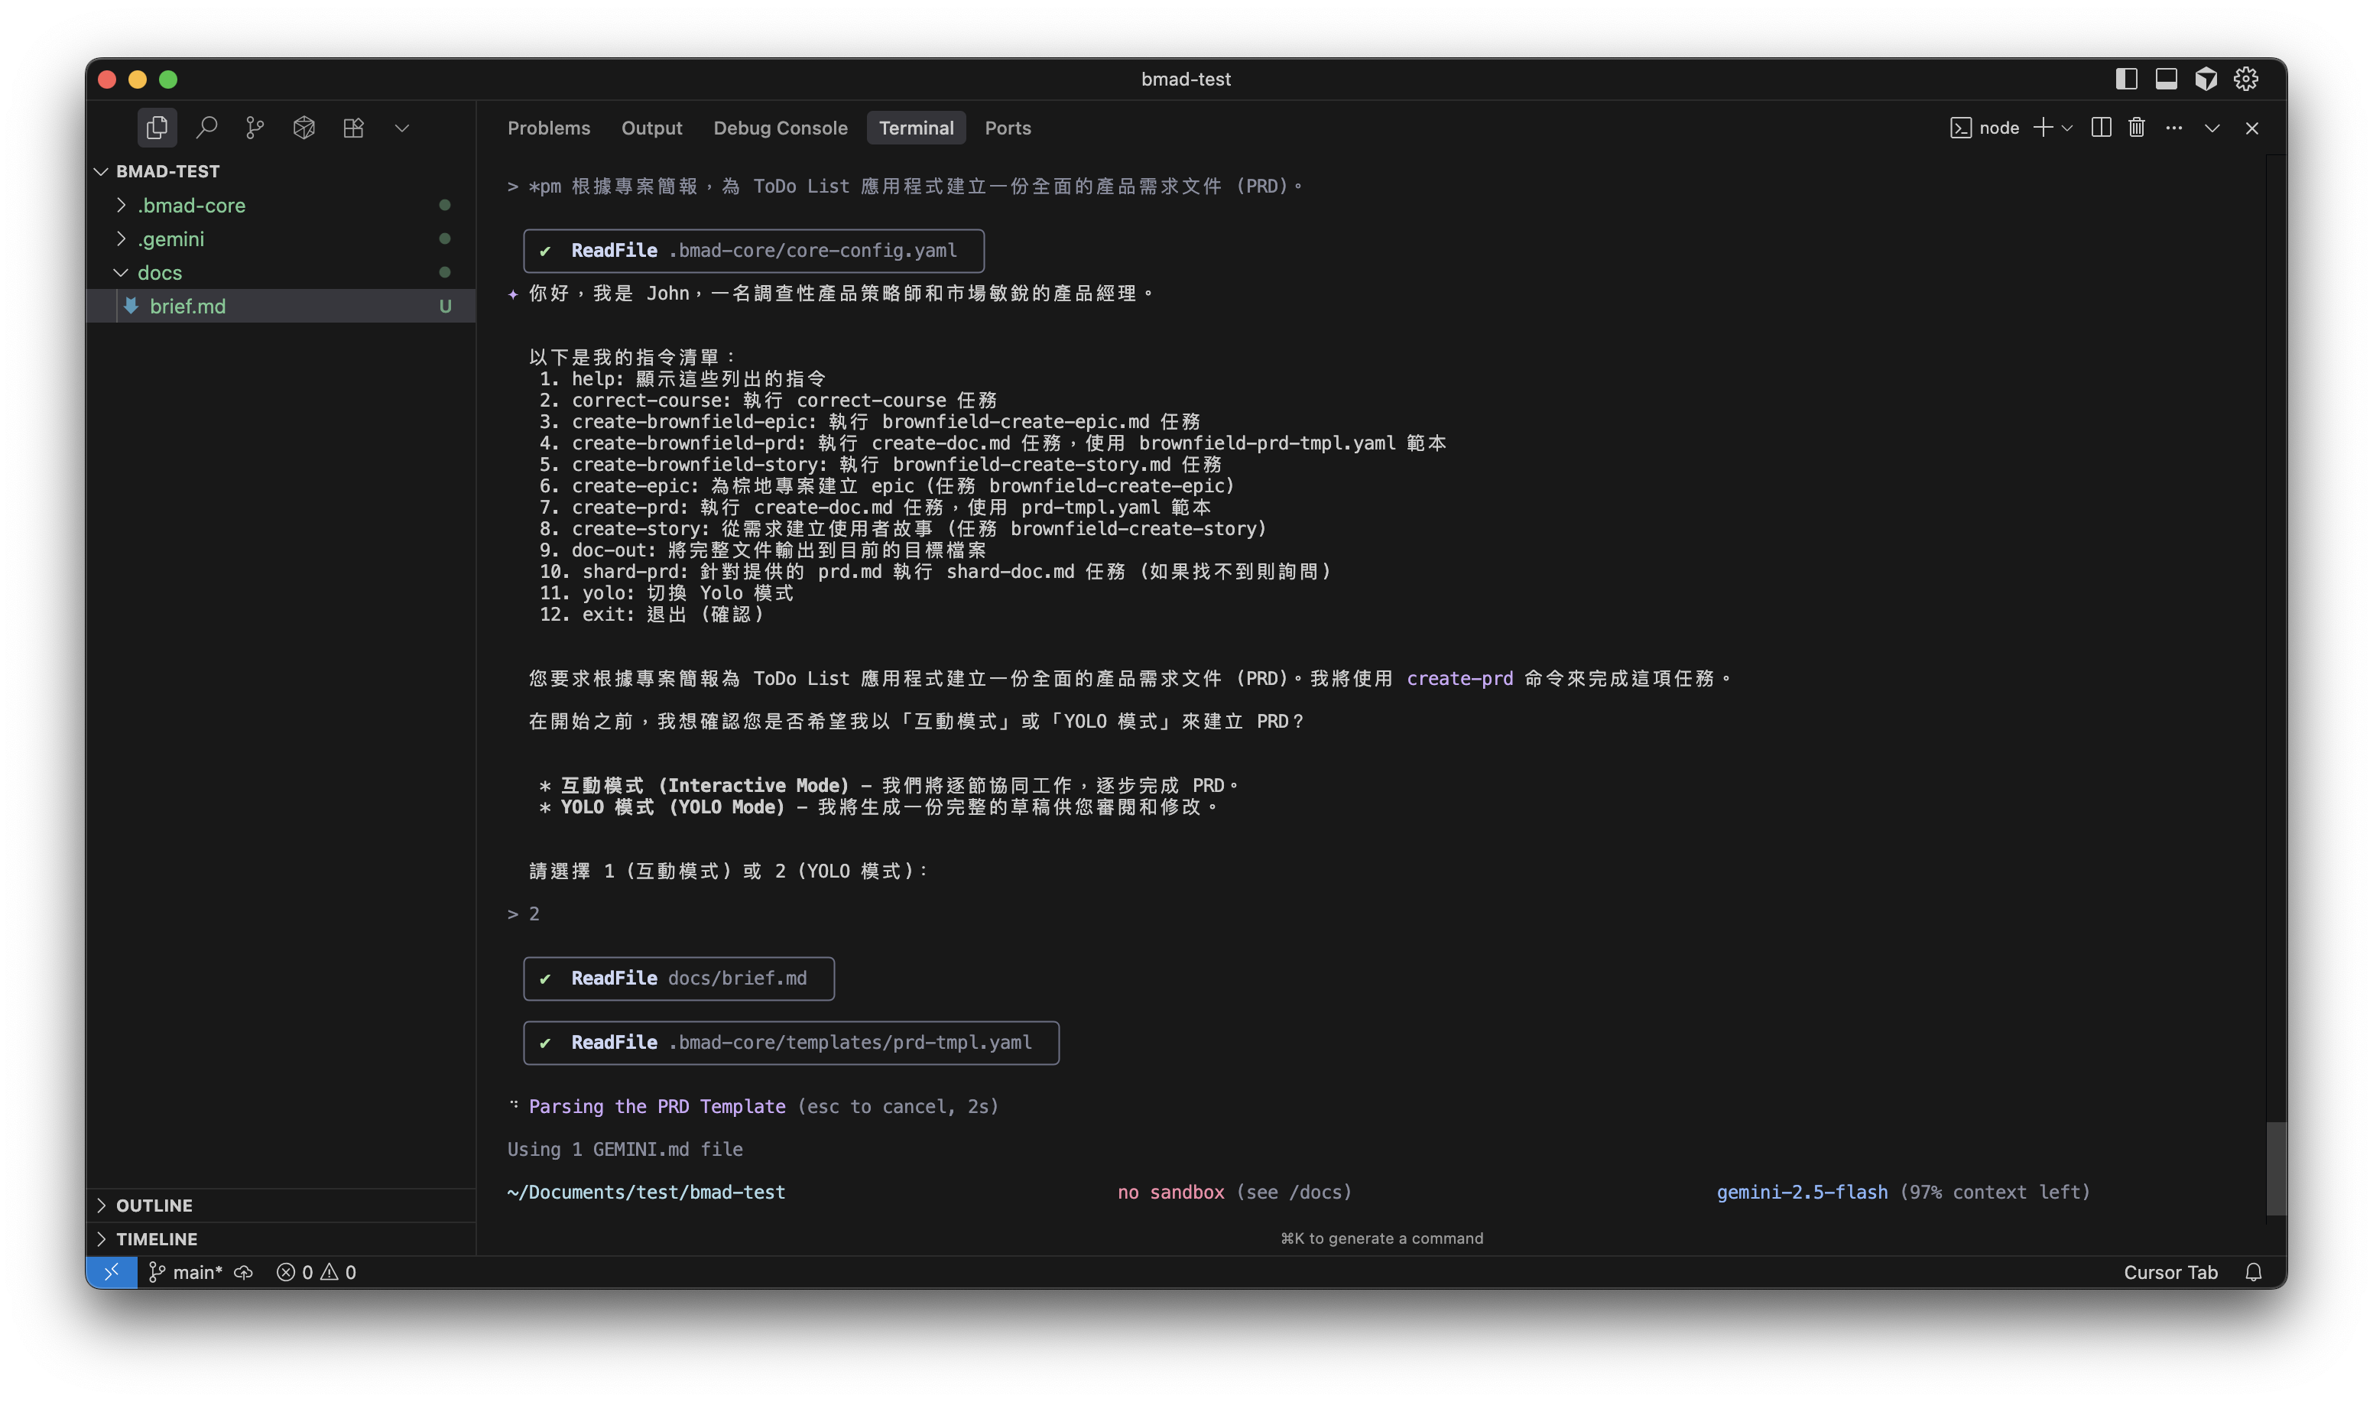2373x1402 pixels.
Task: Open the Source Control view icon
Action: click(x=255, y=128)
